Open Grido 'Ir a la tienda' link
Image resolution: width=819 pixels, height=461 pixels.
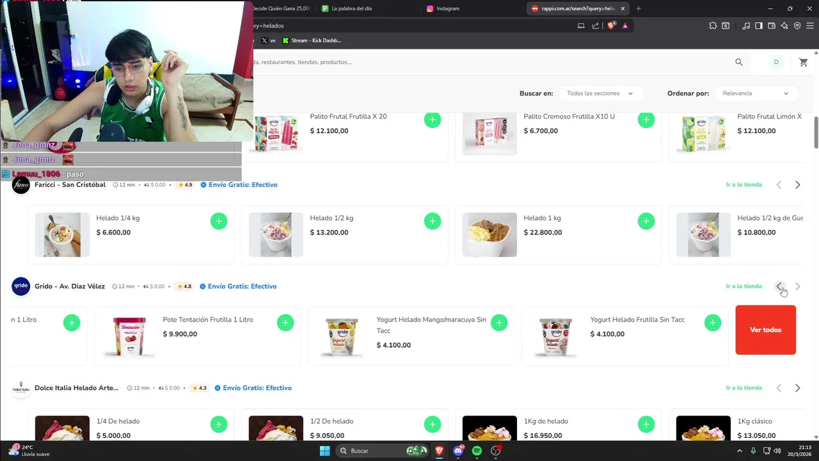pos(743,286)
